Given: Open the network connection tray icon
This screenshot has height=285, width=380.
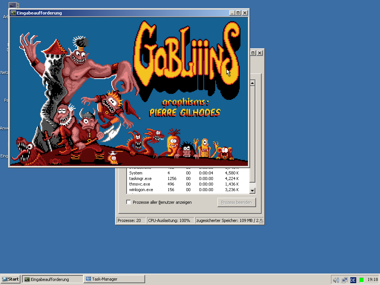Looking at the screenshot, I should [x=345, y=280].
